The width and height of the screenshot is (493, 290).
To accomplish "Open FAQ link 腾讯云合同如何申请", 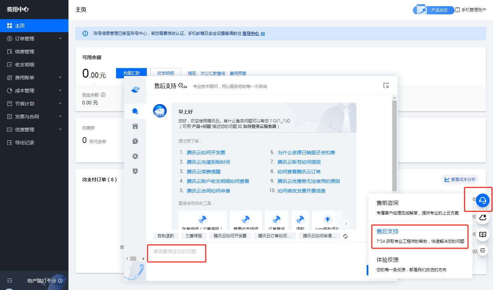I will (x=208, y=191).
